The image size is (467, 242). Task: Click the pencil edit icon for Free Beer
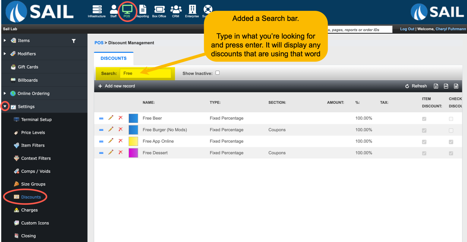tap(111, 118)
